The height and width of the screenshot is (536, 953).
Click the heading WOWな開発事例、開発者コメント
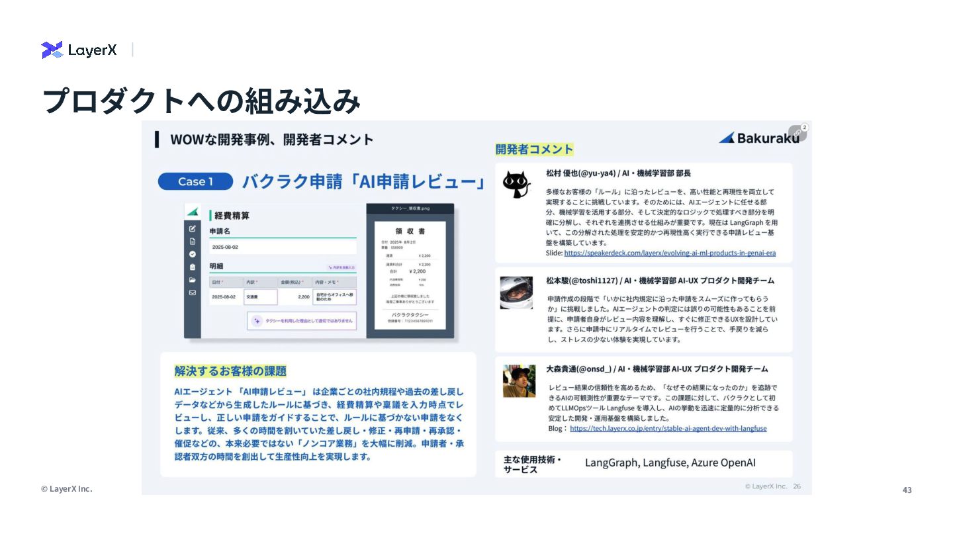272,140
